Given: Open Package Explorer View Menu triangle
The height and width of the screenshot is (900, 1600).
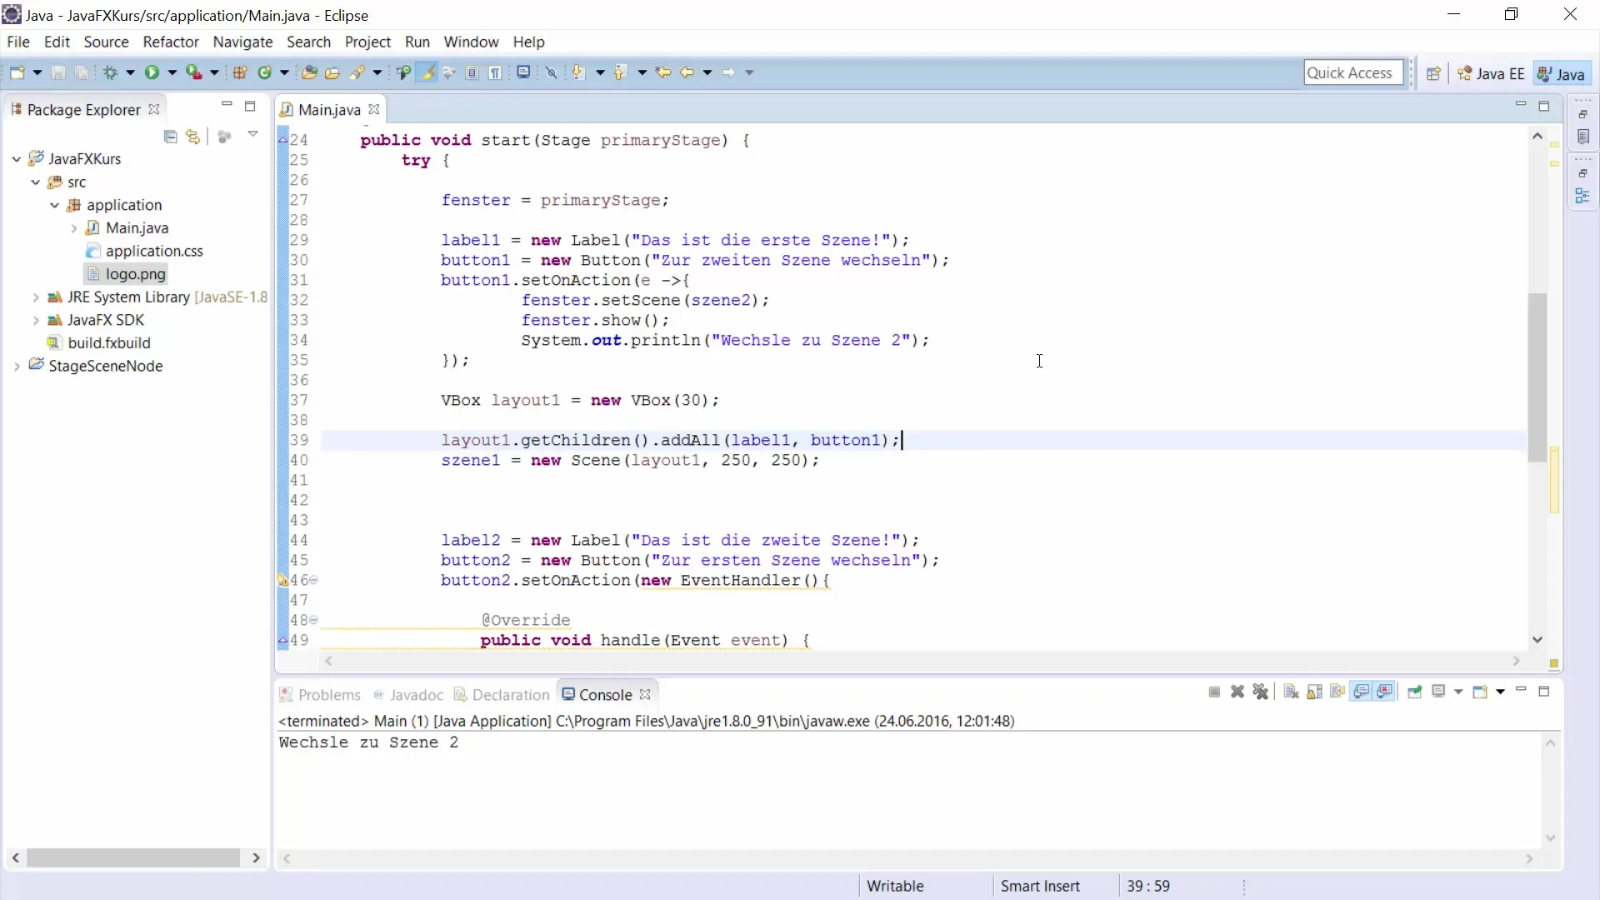Looking at the screenshot, I should coord(252,135).
